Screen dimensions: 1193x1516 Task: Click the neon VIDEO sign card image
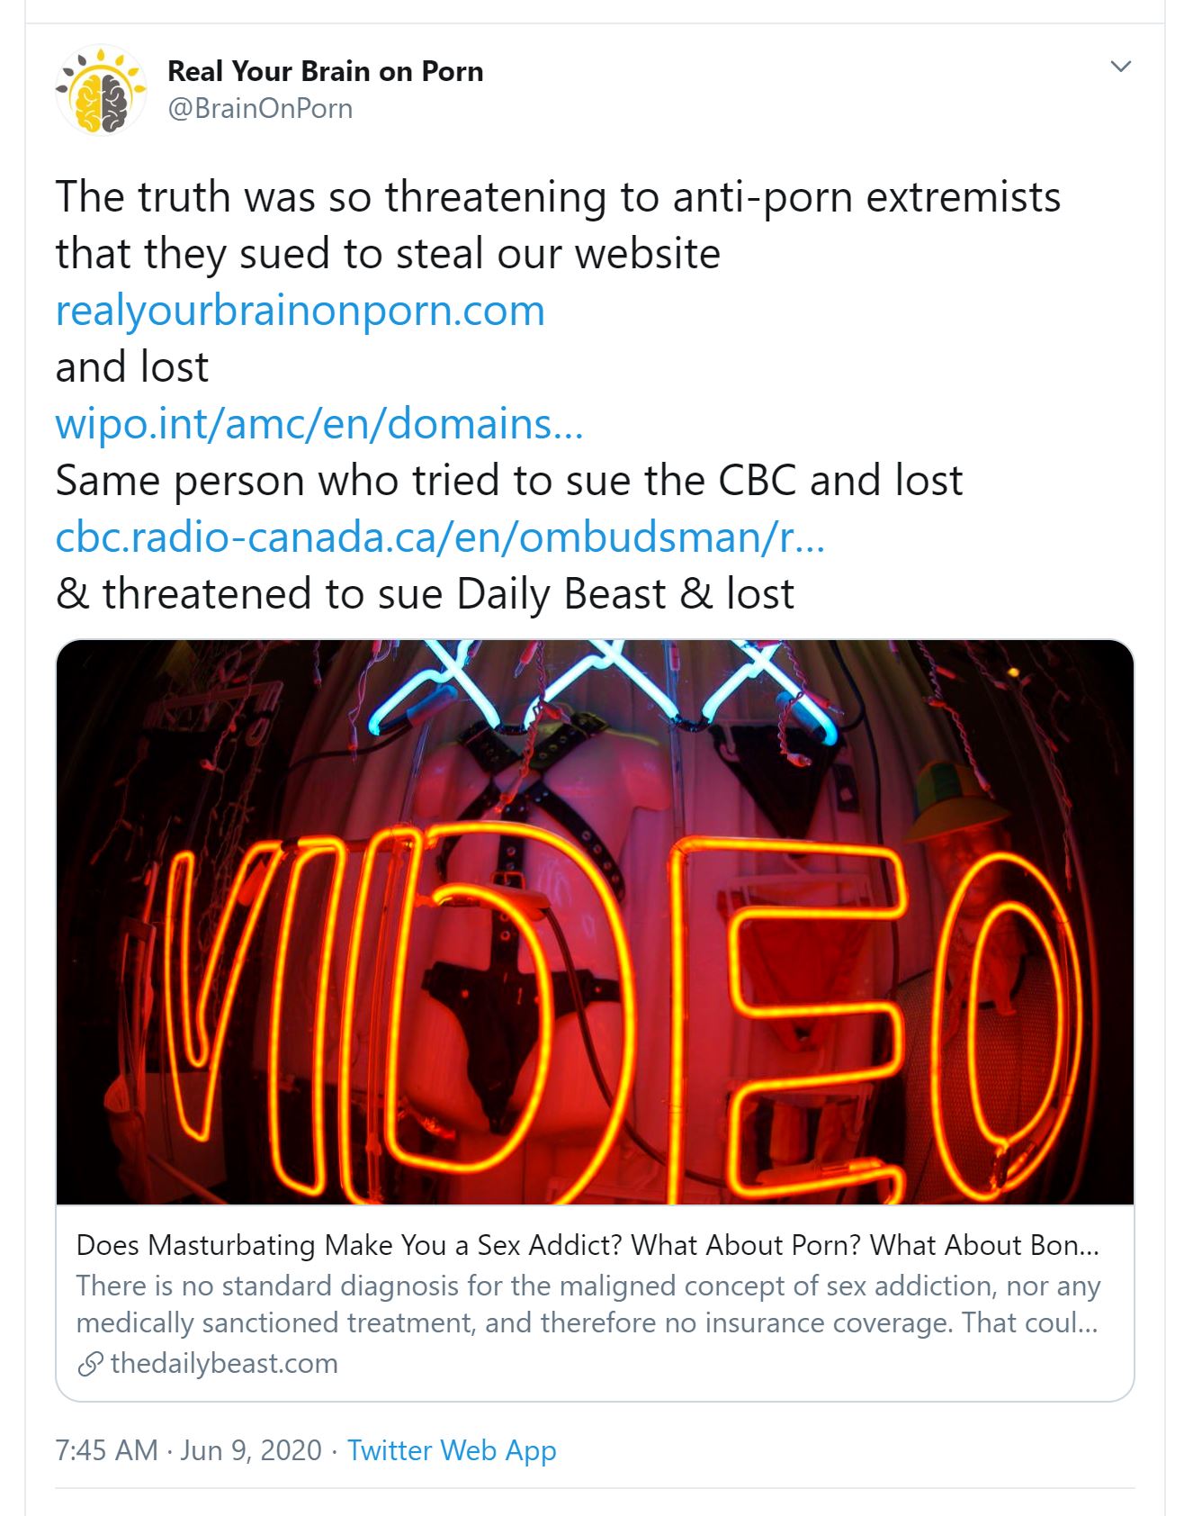click(x=595, y=922)
